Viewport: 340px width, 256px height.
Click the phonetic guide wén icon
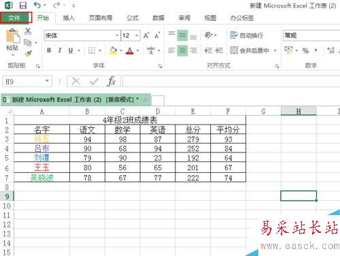pos(151,50)
